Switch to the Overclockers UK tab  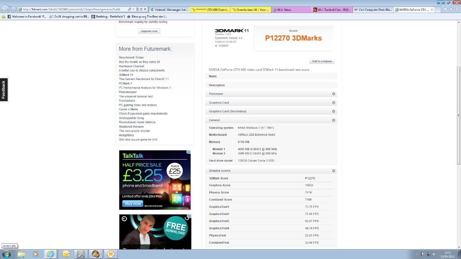(x=251, y=10)
